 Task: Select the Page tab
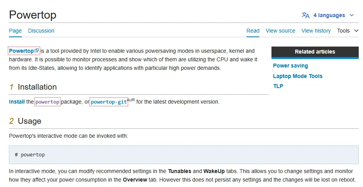click(x=15, y=31)
